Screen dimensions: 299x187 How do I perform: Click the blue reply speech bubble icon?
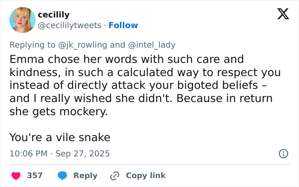62,176
